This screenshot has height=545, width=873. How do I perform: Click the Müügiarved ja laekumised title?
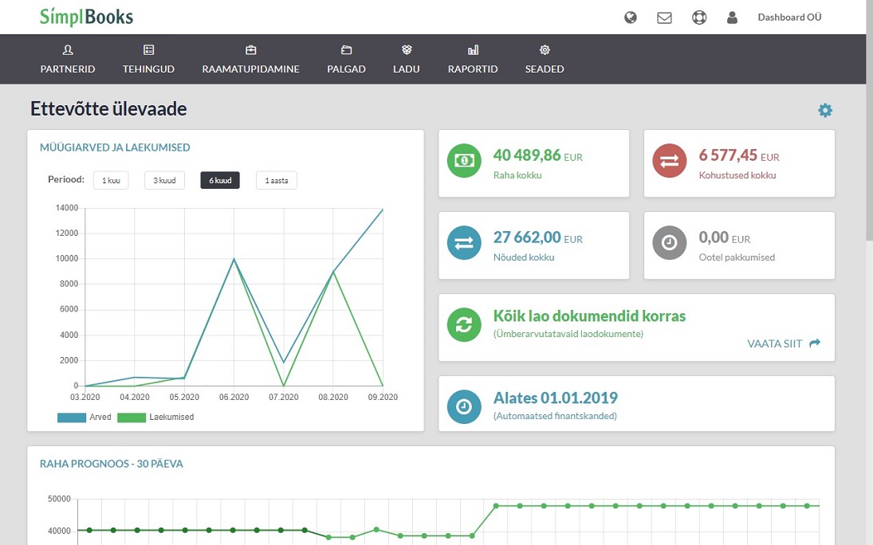[x=115, y=147]
